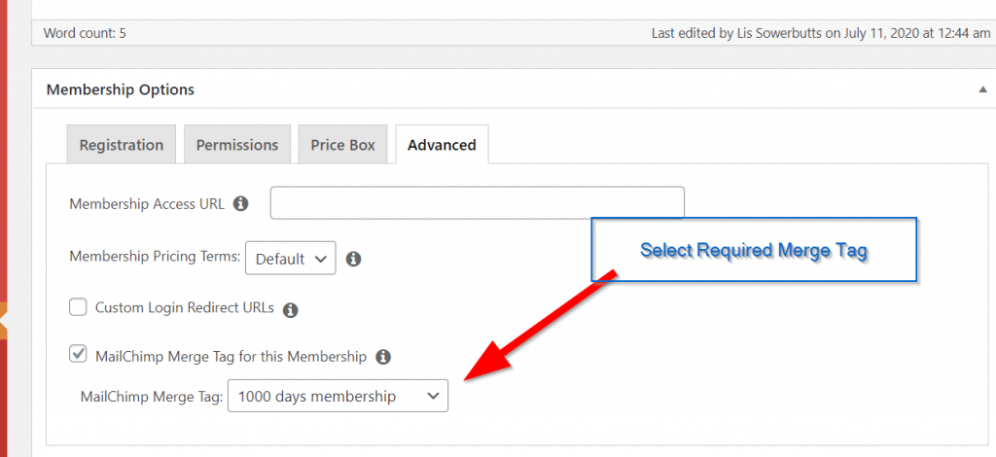
Task: Switch to the Permissions tab
Action: coord(237,145)
